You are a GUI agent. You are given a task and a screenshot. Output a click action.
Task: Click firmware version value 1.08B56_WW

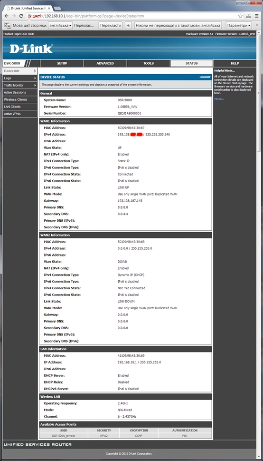pos(126,107)
